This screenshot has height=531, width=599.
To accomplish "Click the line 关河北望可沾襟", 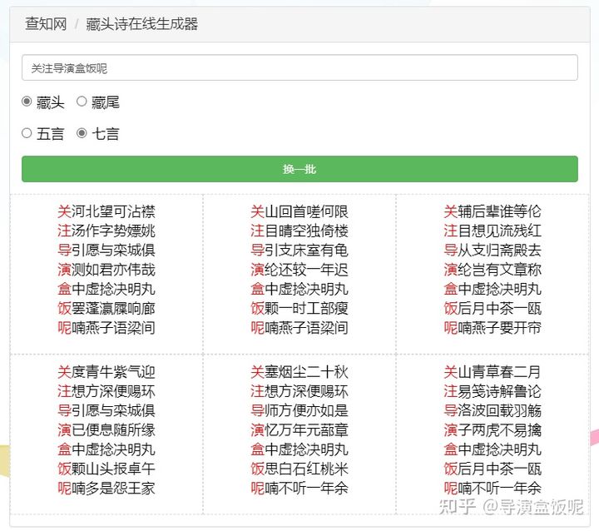I will pyautogui.click(x=106, y=211).
